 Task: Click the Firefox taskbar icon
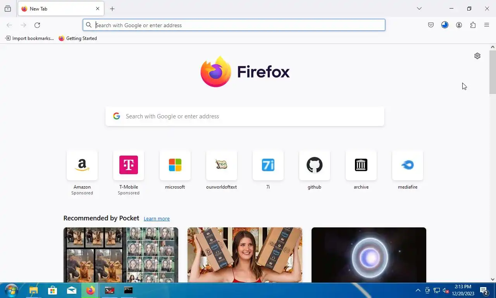pyautogui.click(x=90, y=290)
